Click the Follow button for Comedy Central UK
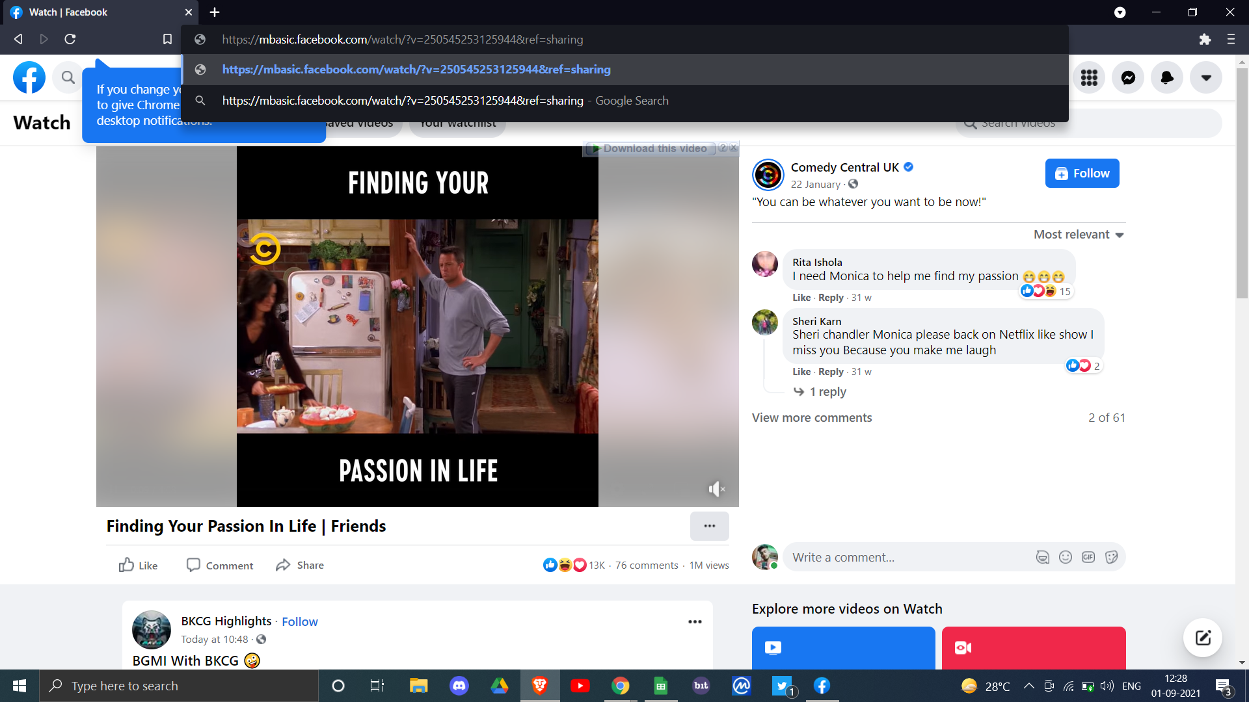 click(x=1082, y=173)
